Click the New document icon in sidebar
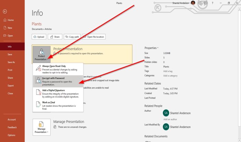 pos(5,28)
